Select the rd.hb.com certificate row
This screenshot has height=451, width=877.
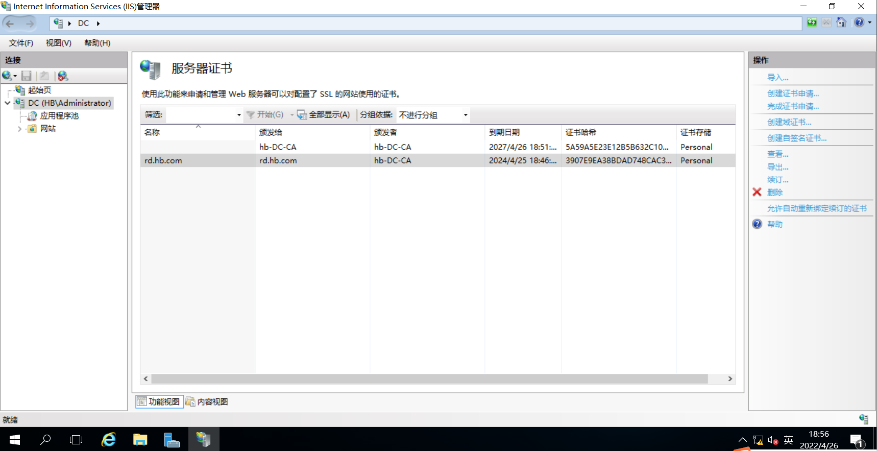point(438,160)
